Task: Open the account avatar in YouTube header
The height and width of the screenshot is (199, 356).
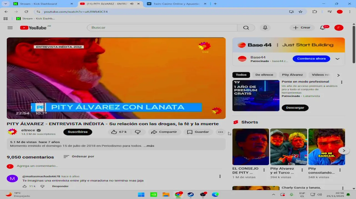Action: click(339, 28)
